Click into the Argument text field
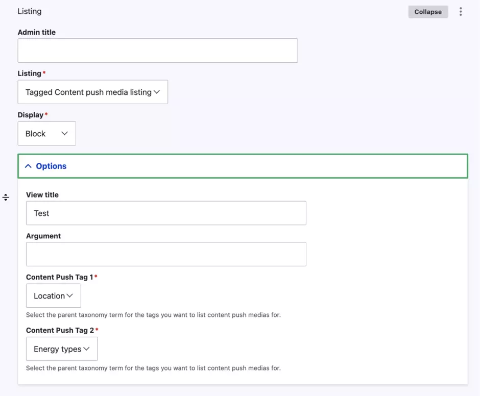The image size is (480, 396). click(165, 254)
